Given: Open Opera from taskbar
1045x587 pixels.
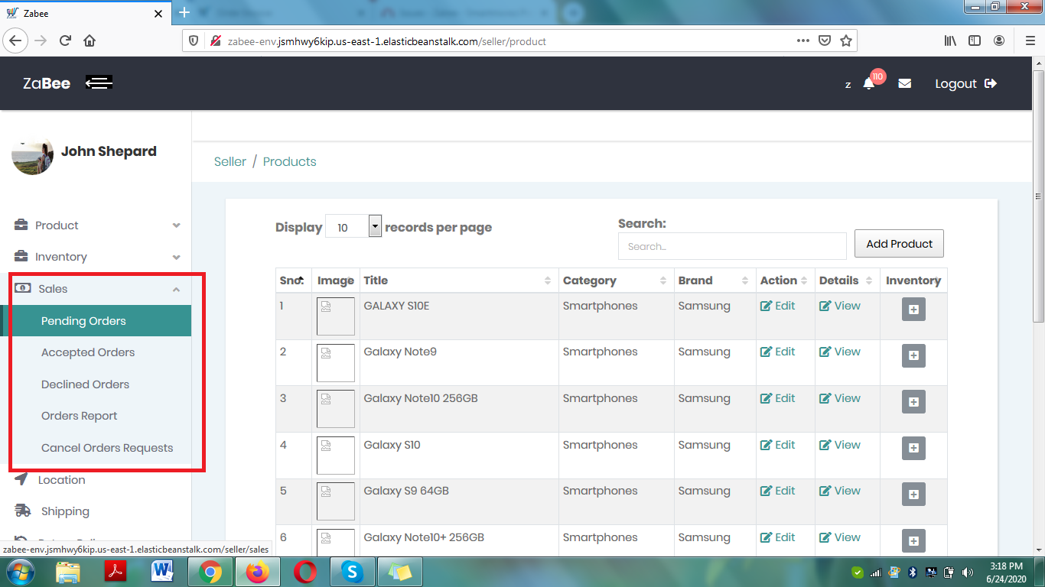Looking at the screenshot, I should (x=305, y=572).
